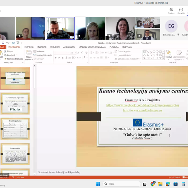Switch to the DIZAINAS tab

(42, 47)
